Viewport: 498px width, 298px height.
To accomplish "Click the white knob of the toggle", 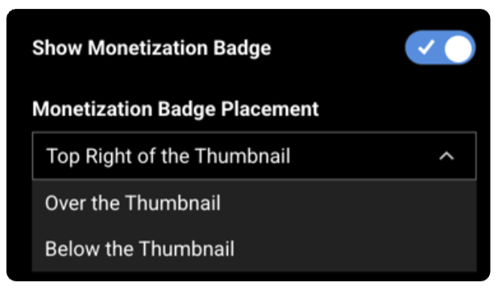I will [458, 48].
